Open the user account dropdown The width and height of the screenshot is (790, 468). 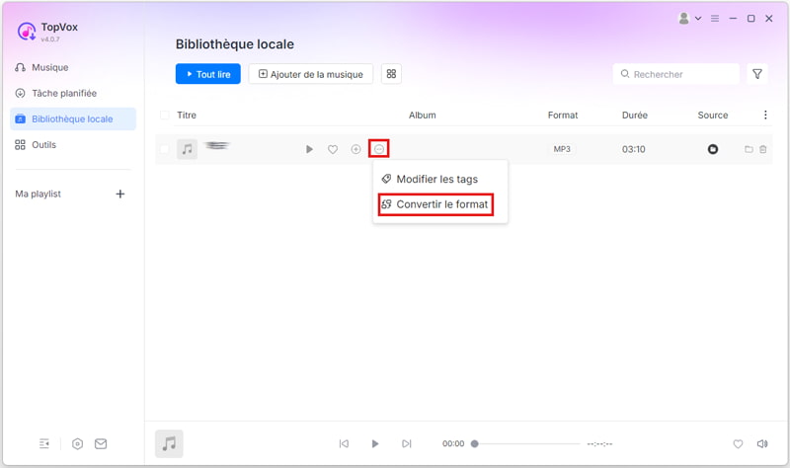coord(689,19)
